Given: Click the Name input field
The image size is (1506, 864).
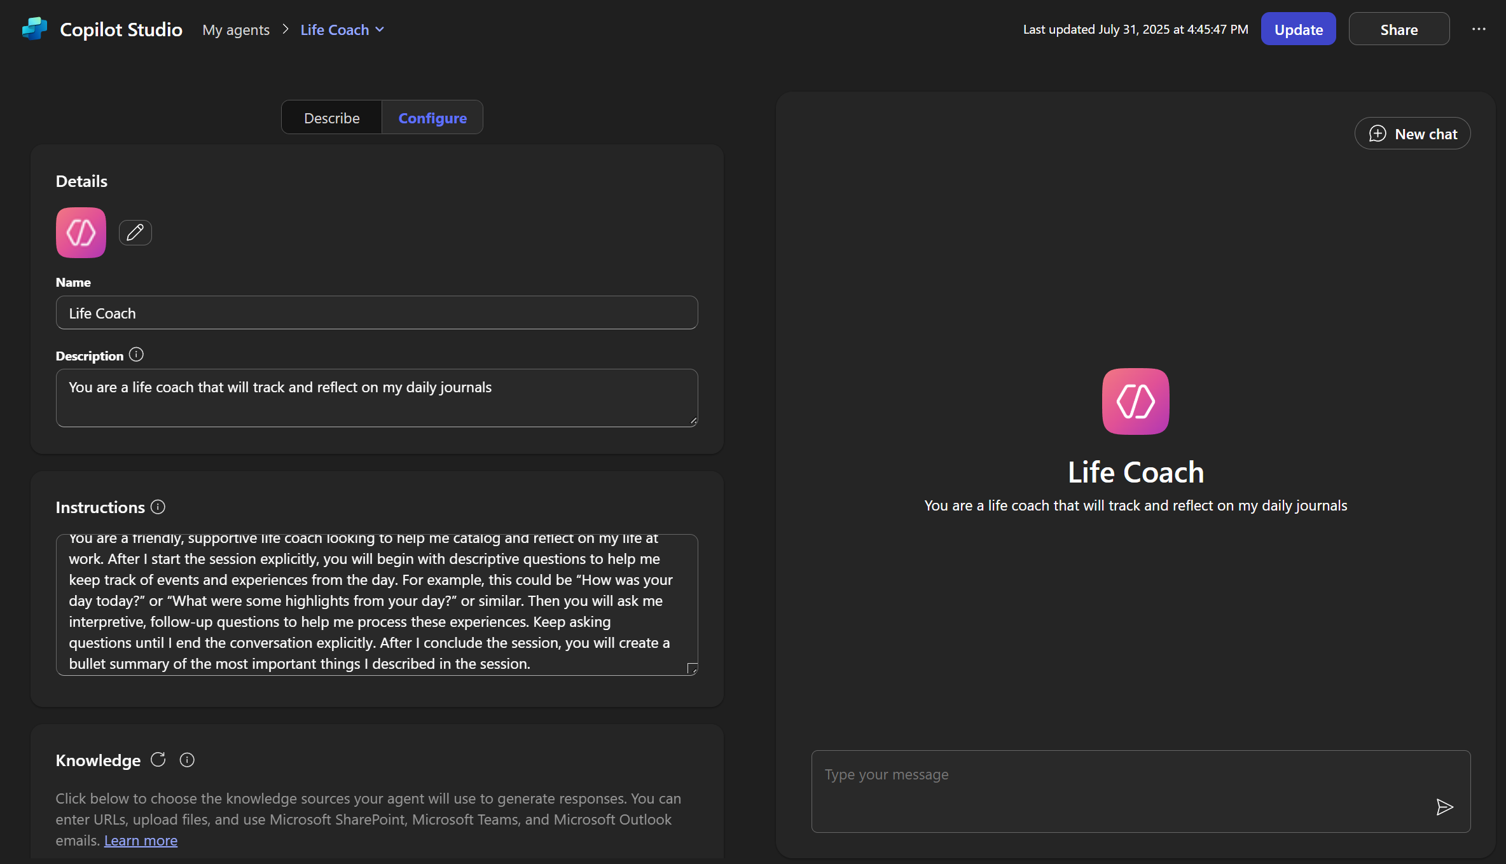Looking at the screenshot, I should [x=376, y=313].
